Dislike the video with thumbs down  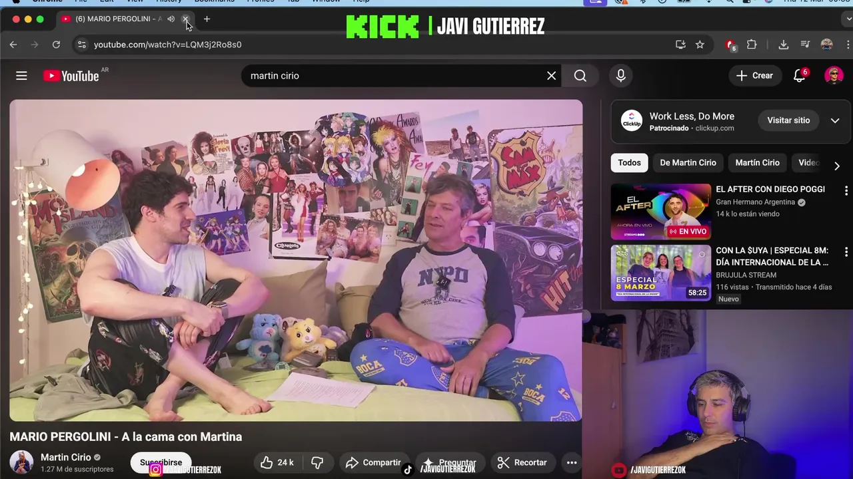[x=317, y=462]
